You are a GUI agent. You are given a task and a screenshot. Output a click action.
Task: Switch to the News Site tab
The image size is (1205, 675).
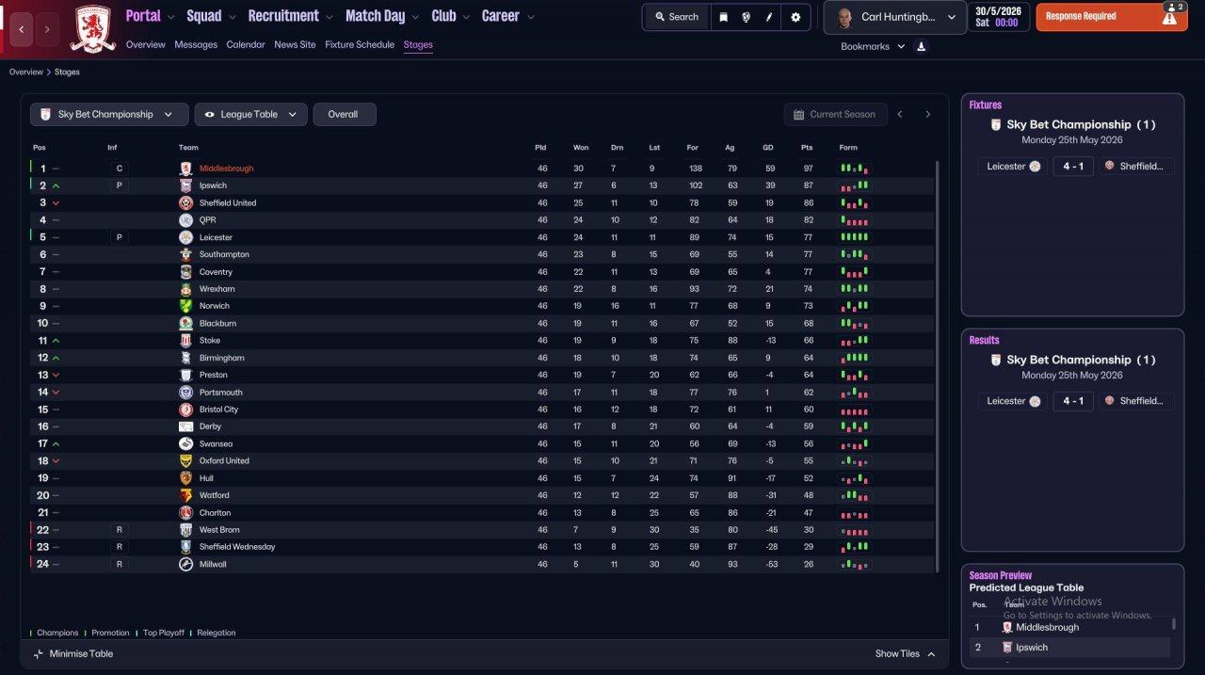[295, 44]
